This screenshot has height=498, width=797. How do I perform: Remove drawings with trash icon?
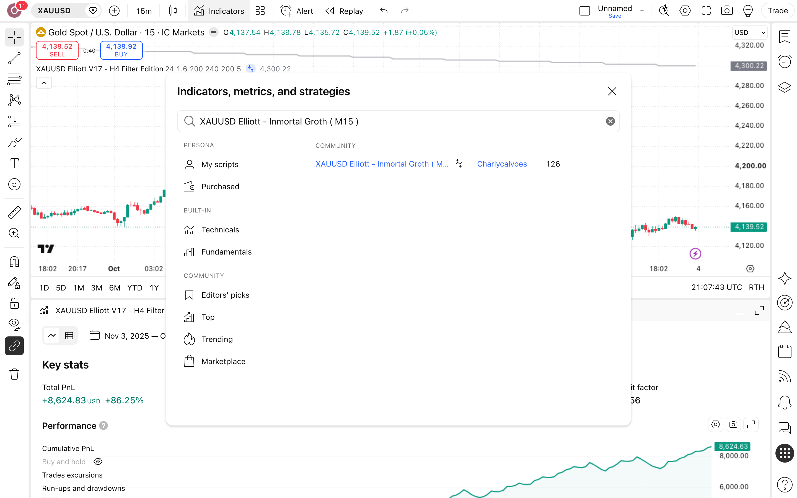(14, 374)
